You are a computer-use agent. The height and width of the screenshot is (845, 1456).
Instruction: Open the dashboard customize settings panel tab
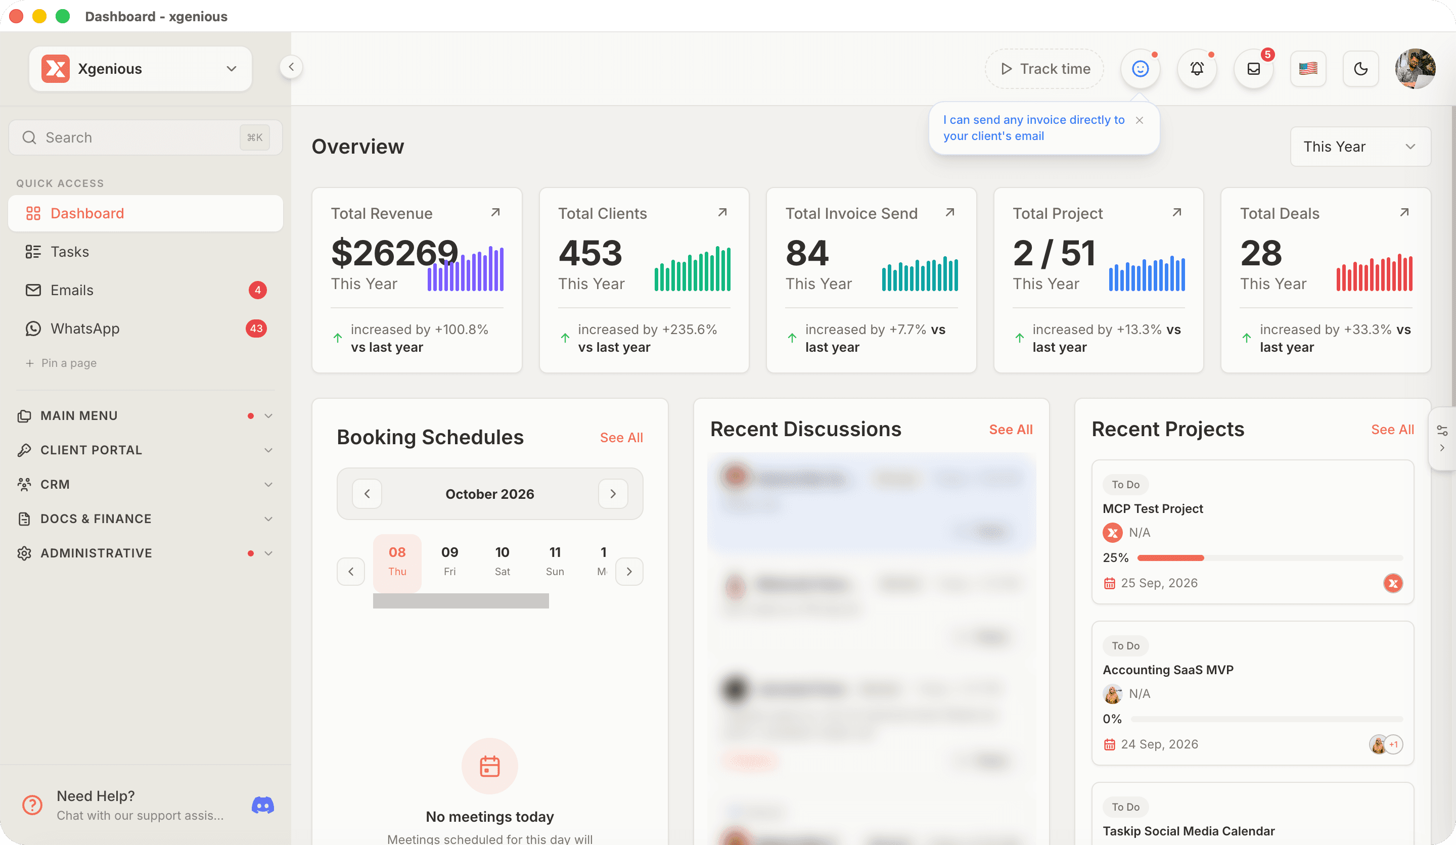[1442, 438]
